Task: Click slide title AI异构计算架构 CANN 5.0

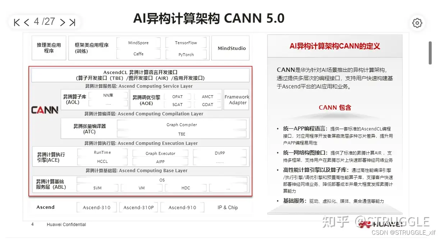Action: tap(209, 18)
